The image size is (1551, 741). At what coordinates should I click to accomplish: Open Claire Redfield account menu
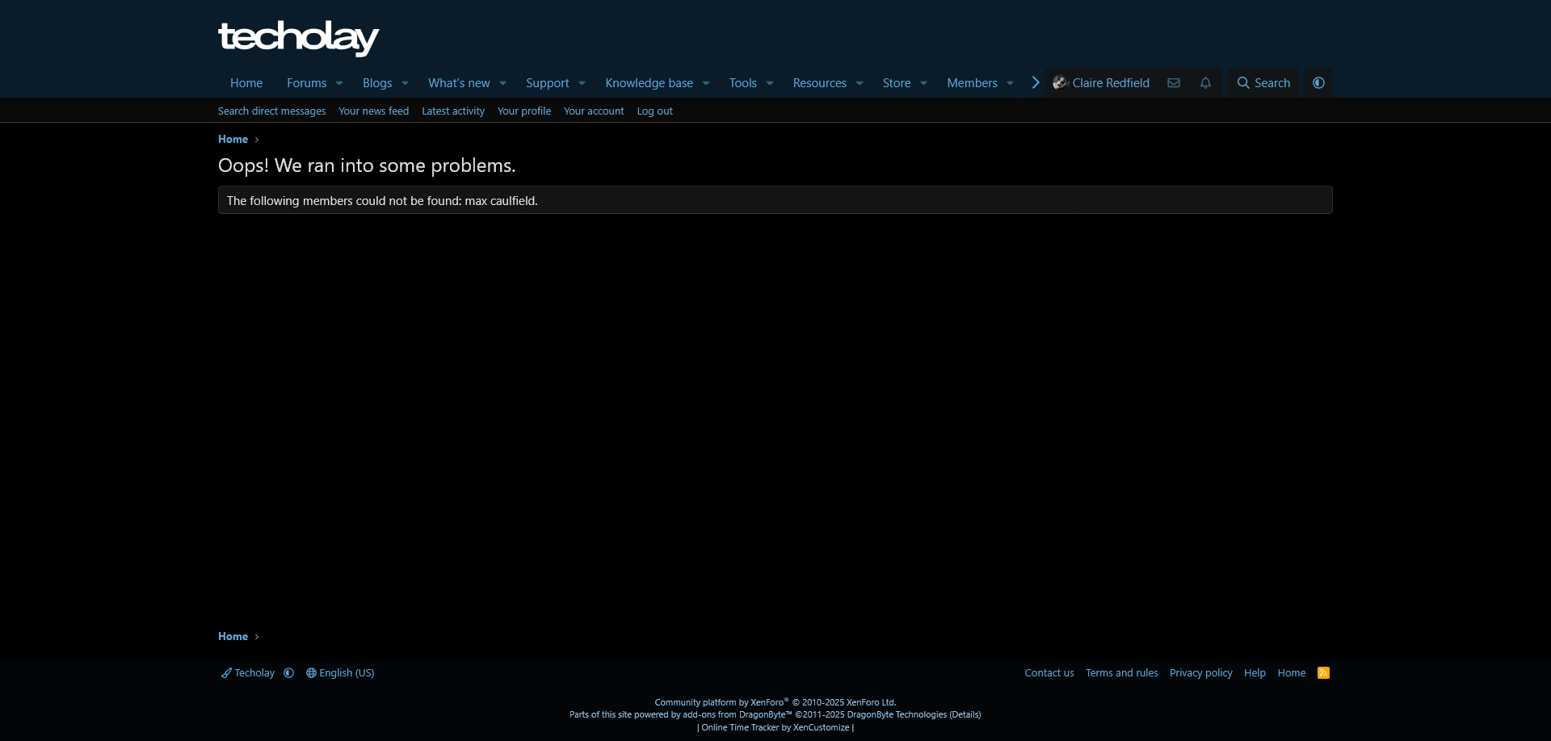tap(1102, 83)
